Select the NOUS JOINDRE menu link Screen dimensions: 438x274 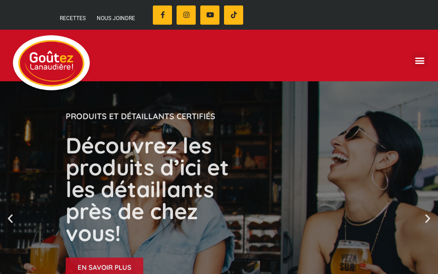click(115, 18)
